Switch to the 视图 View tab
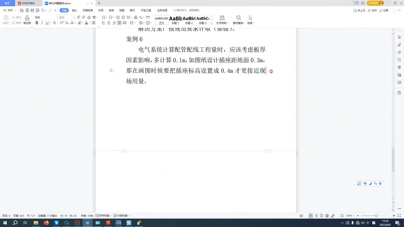 pyautogui.click(x=122, y=10)
